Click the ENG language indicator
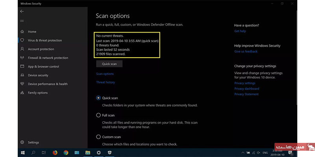Image resolution: width=315 pixels, height=157 pixels. (265, 153)
